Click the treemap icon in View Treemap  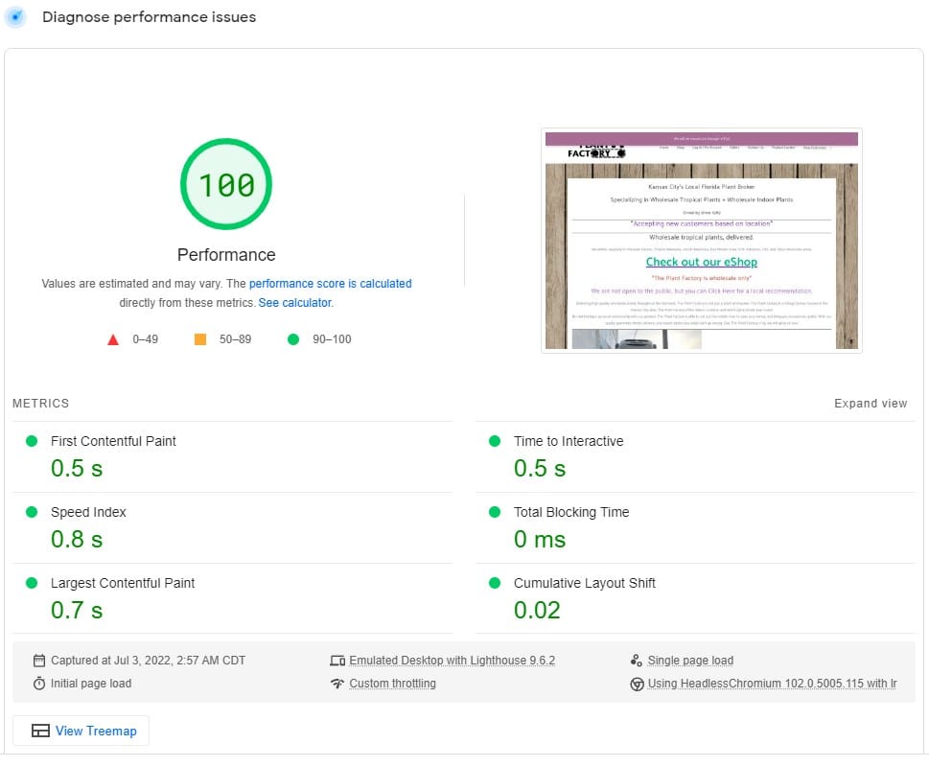tap(40, 731)
